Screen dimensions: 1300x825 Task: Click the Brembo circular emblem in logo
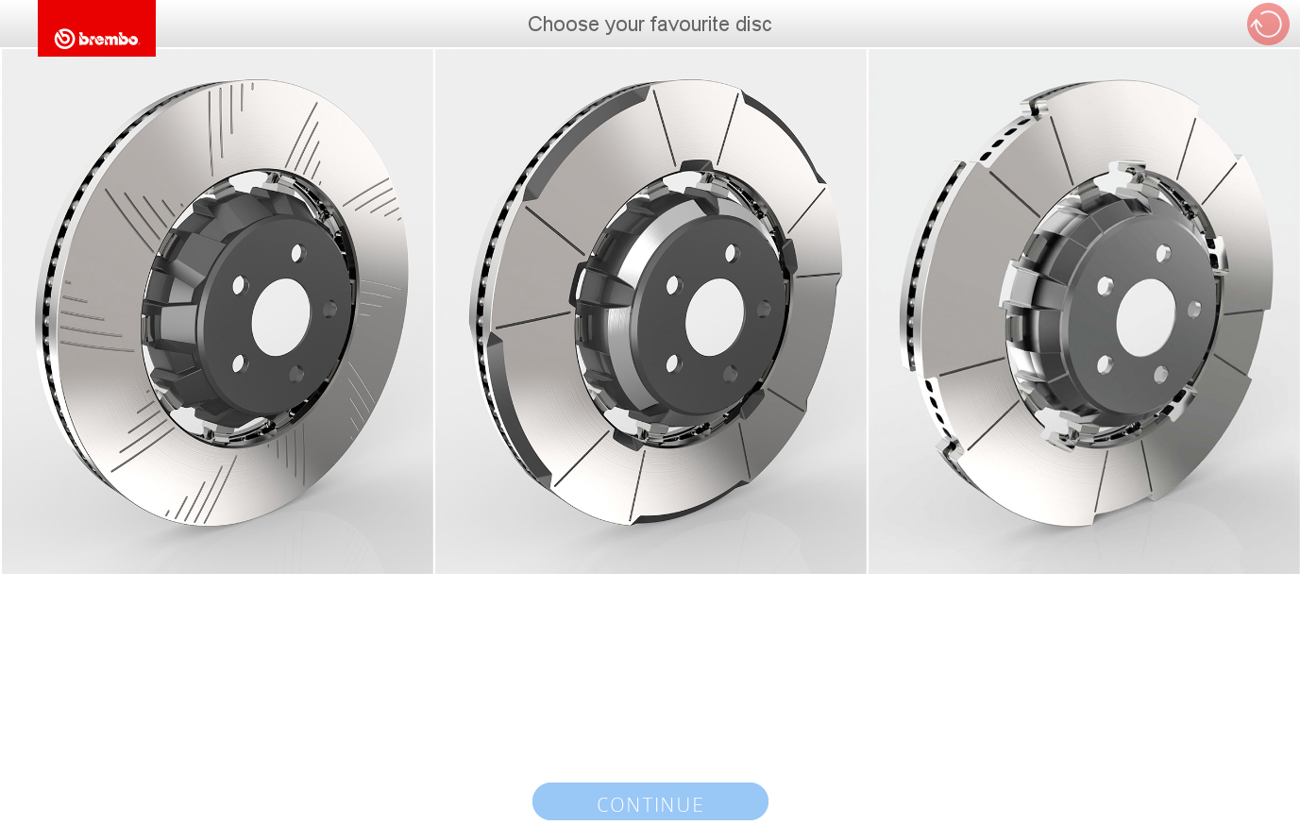click(64, 39)
